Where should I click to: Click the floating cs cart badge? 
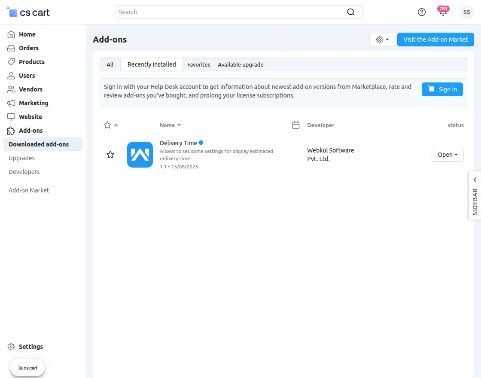[x=27, y=368]
